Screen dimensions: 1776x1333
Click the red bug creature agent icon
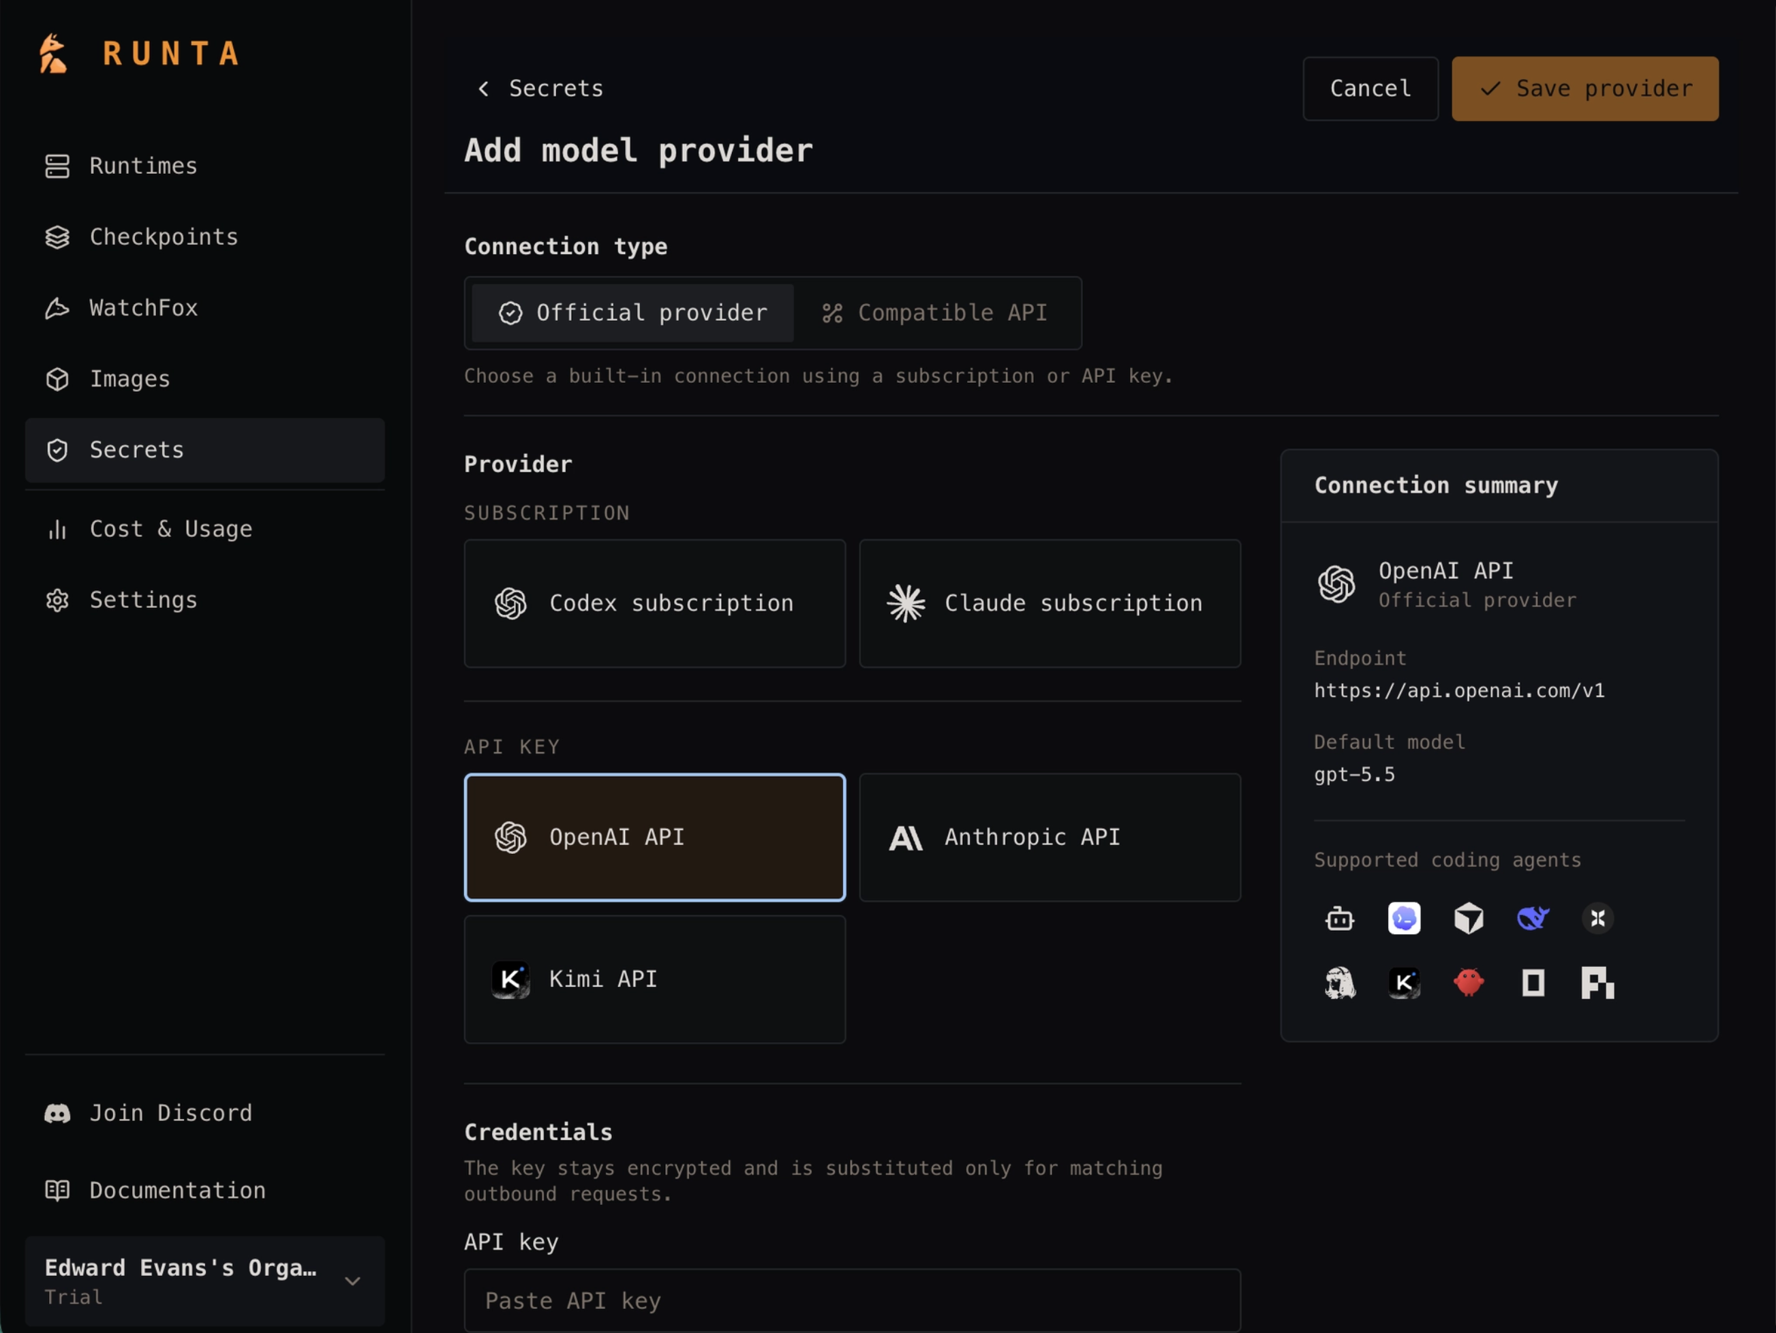click(1469, 983)
